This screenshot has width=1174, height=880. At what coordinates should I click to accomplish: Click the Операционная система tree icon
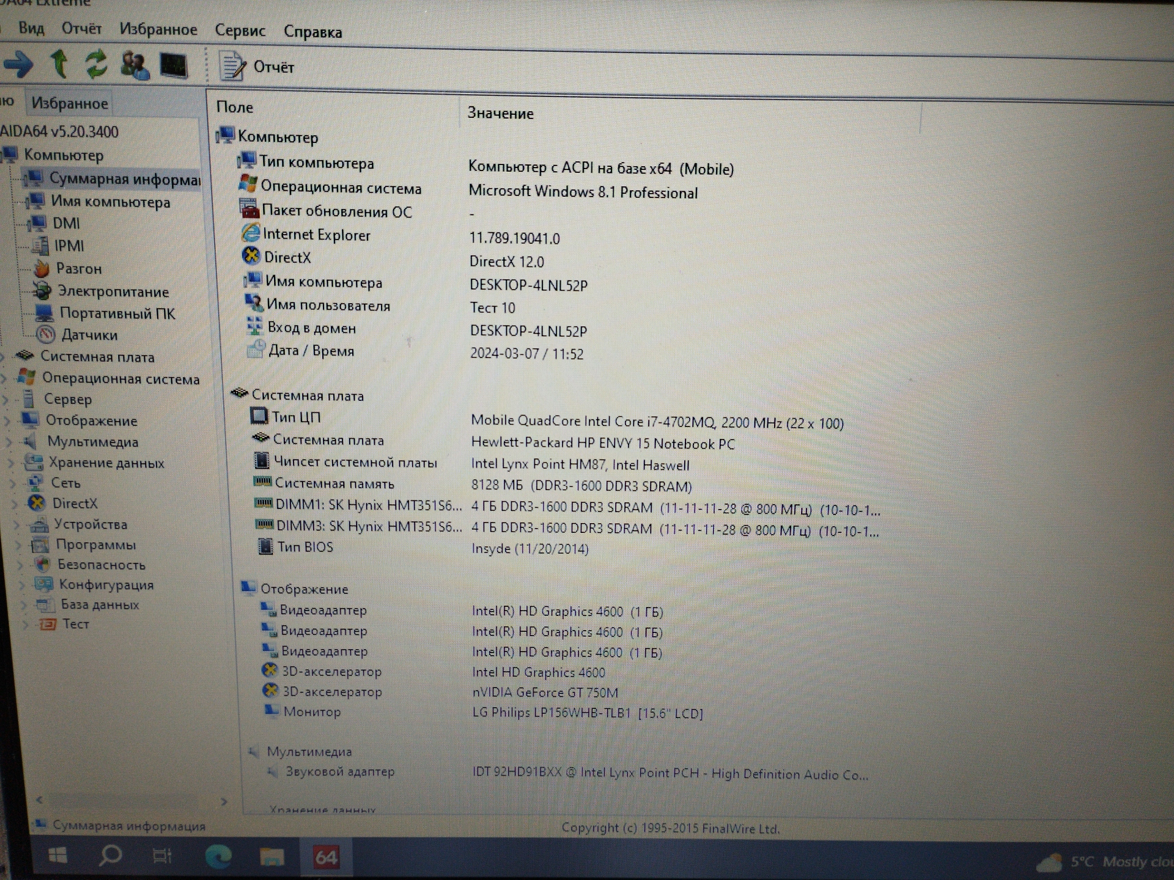27,377
